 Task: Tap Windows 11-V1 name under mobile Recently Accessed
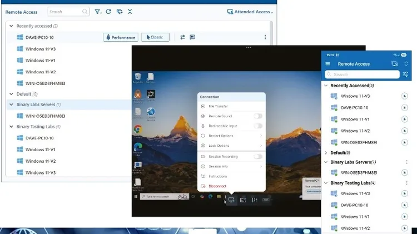[x=355, y=119]
